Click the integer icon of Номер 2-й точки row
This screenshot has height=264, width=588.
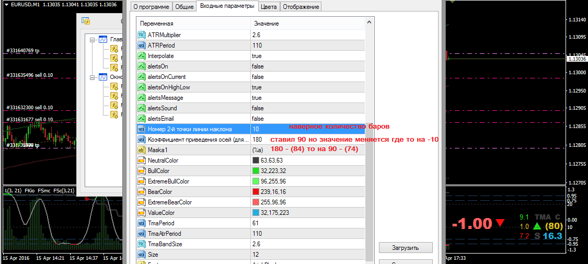[141, 129]
